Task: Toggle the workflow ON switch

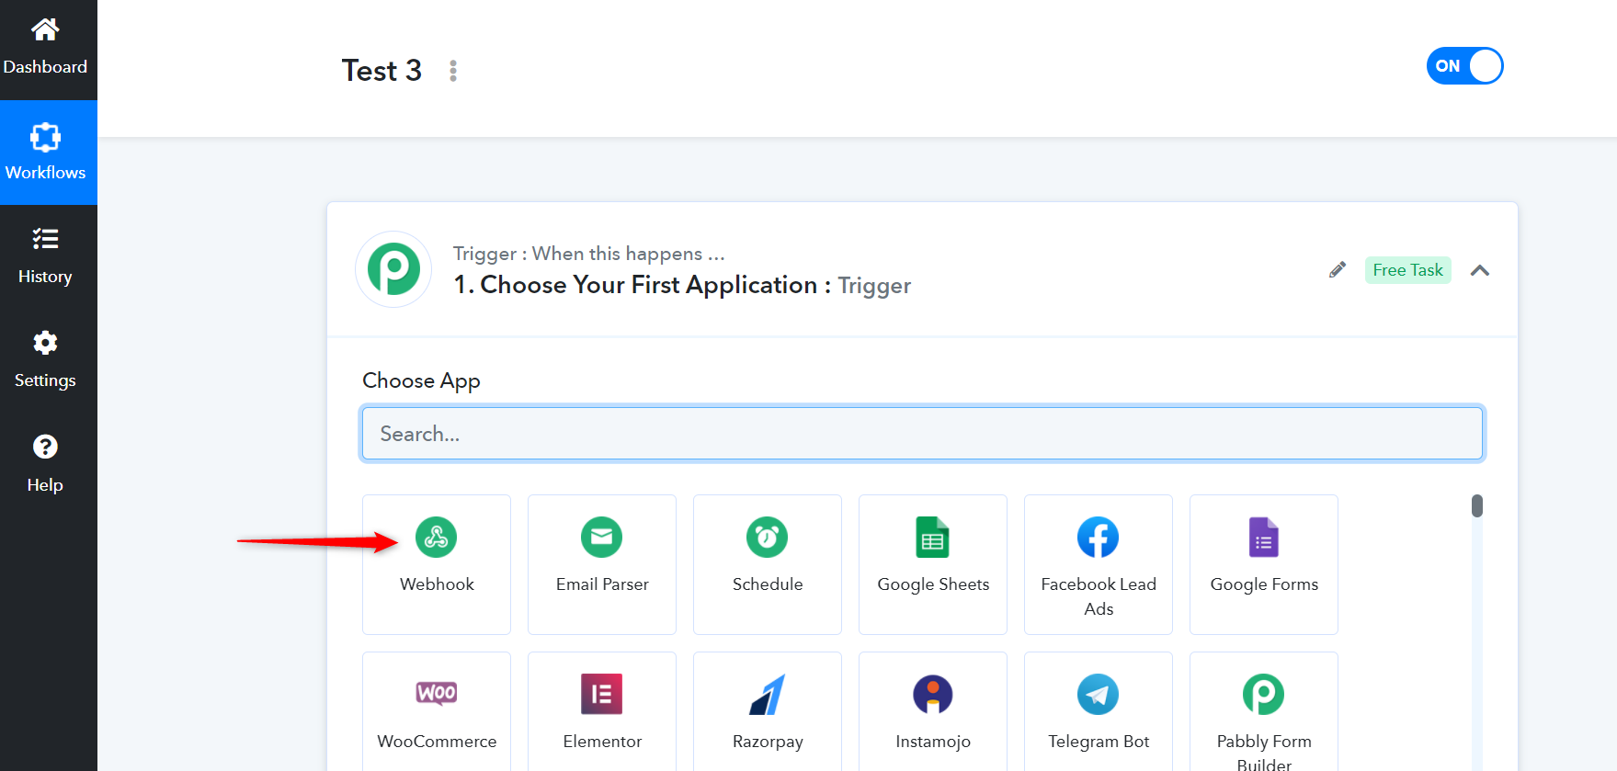Action: (1464, 66)
